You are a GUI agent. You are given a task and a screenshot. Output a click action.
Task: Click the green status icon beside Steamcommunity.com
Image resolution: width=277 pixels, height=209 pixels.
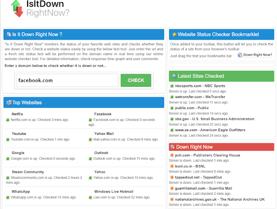[8, 178]
